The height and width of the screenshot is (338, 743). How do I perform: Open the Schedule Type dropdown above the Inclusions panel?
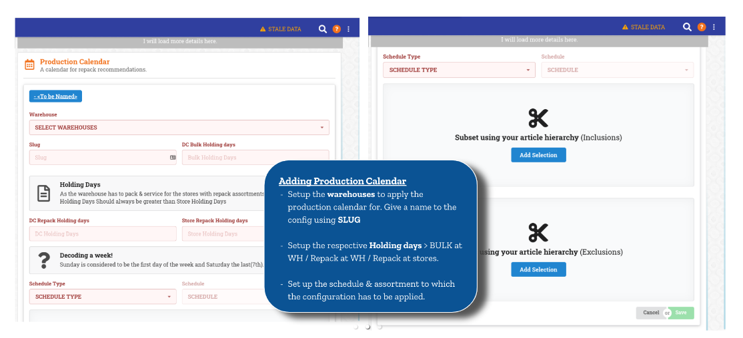coord(459,70)
